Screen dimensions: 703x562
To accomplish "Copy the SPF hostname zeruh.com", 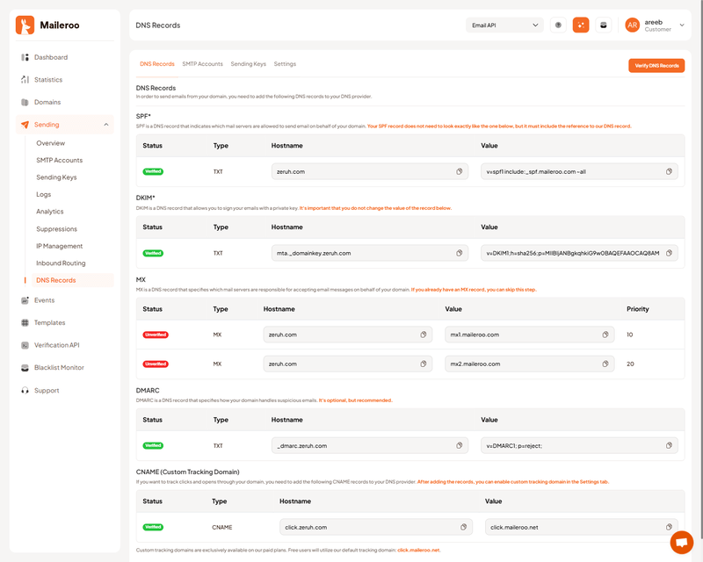I will pos(459,171).
